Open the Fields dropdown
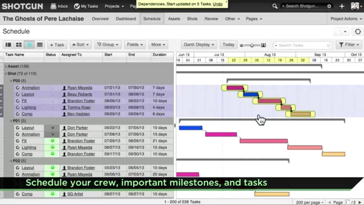 [135, 45]
